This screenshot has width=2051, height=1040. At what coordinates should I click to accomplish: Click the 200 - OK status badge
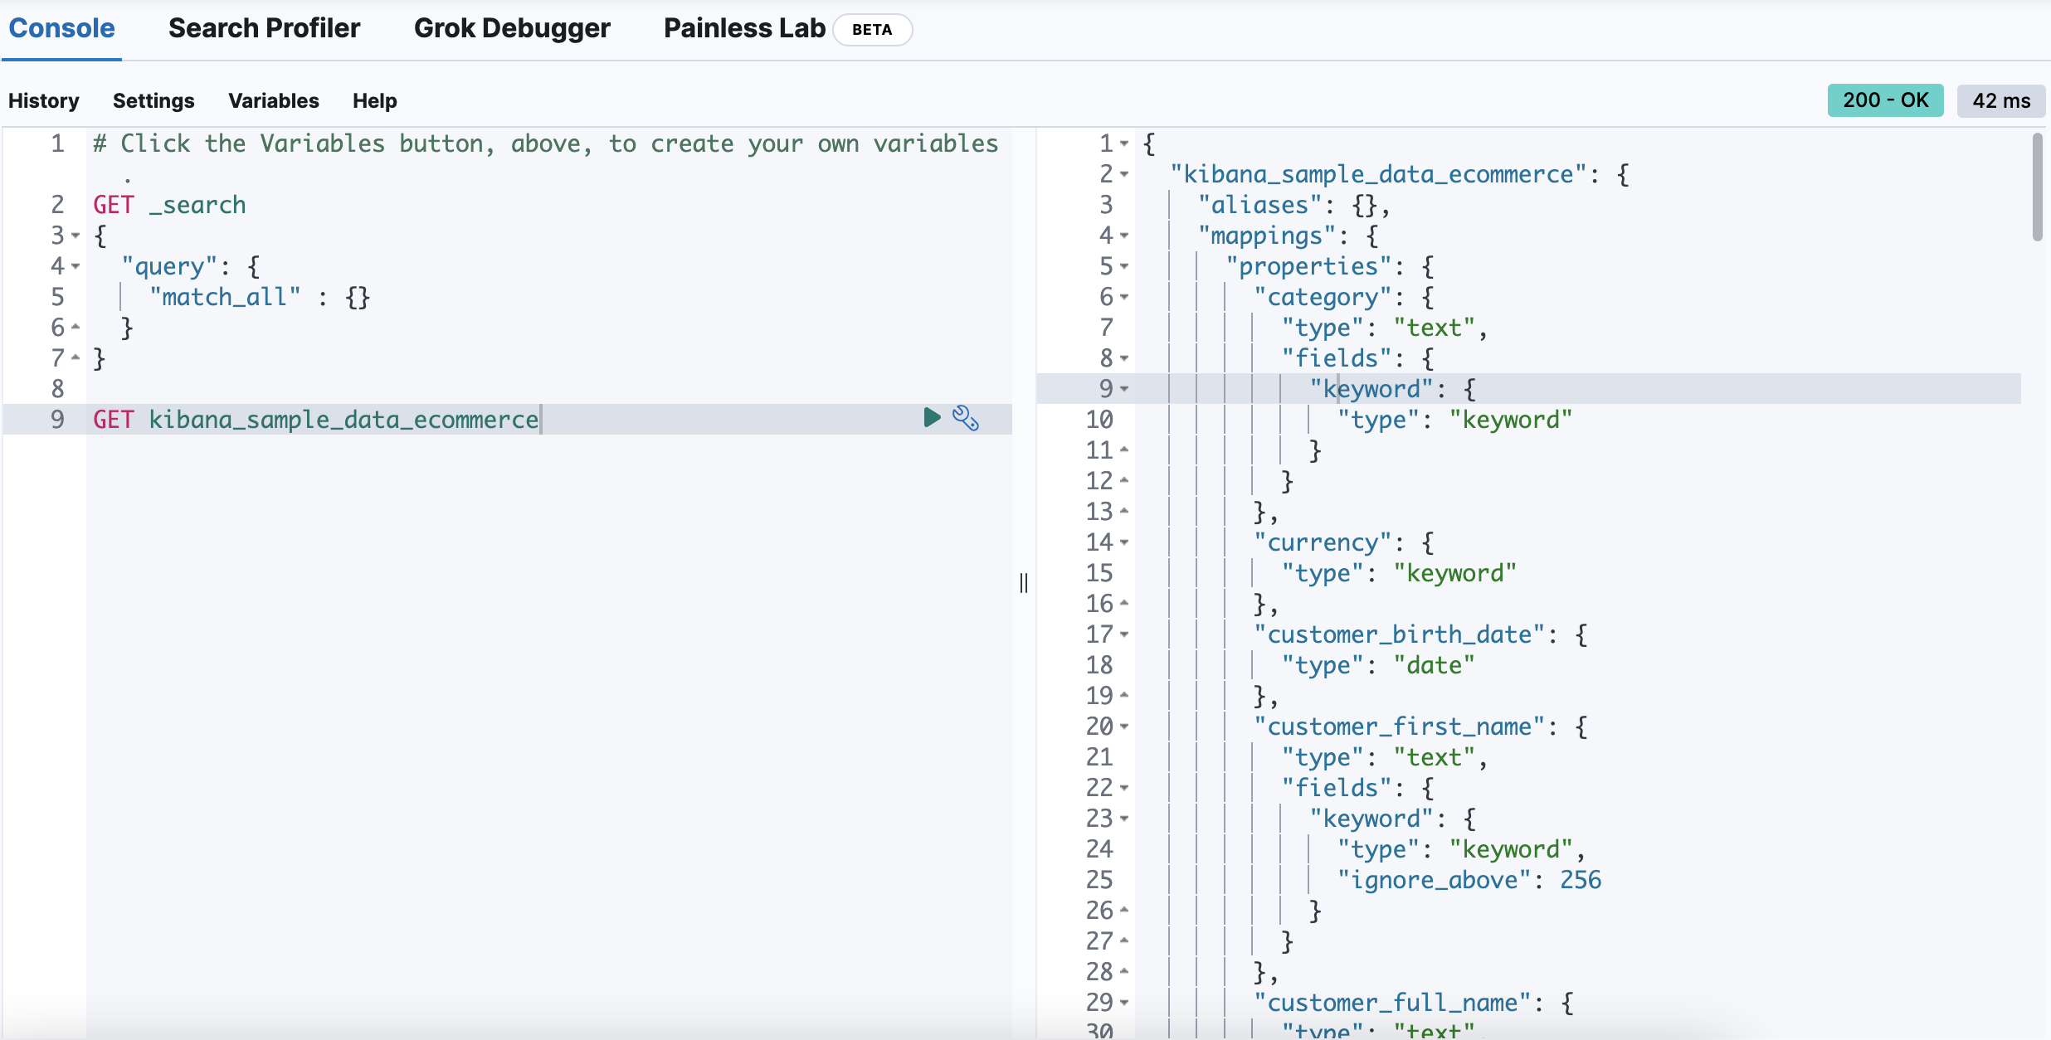click(x=1885, y=100)
